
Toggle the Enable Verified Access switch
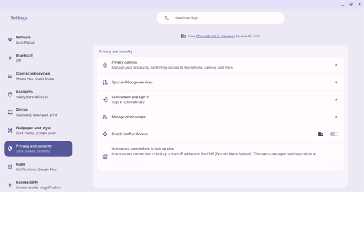[334, 134]
